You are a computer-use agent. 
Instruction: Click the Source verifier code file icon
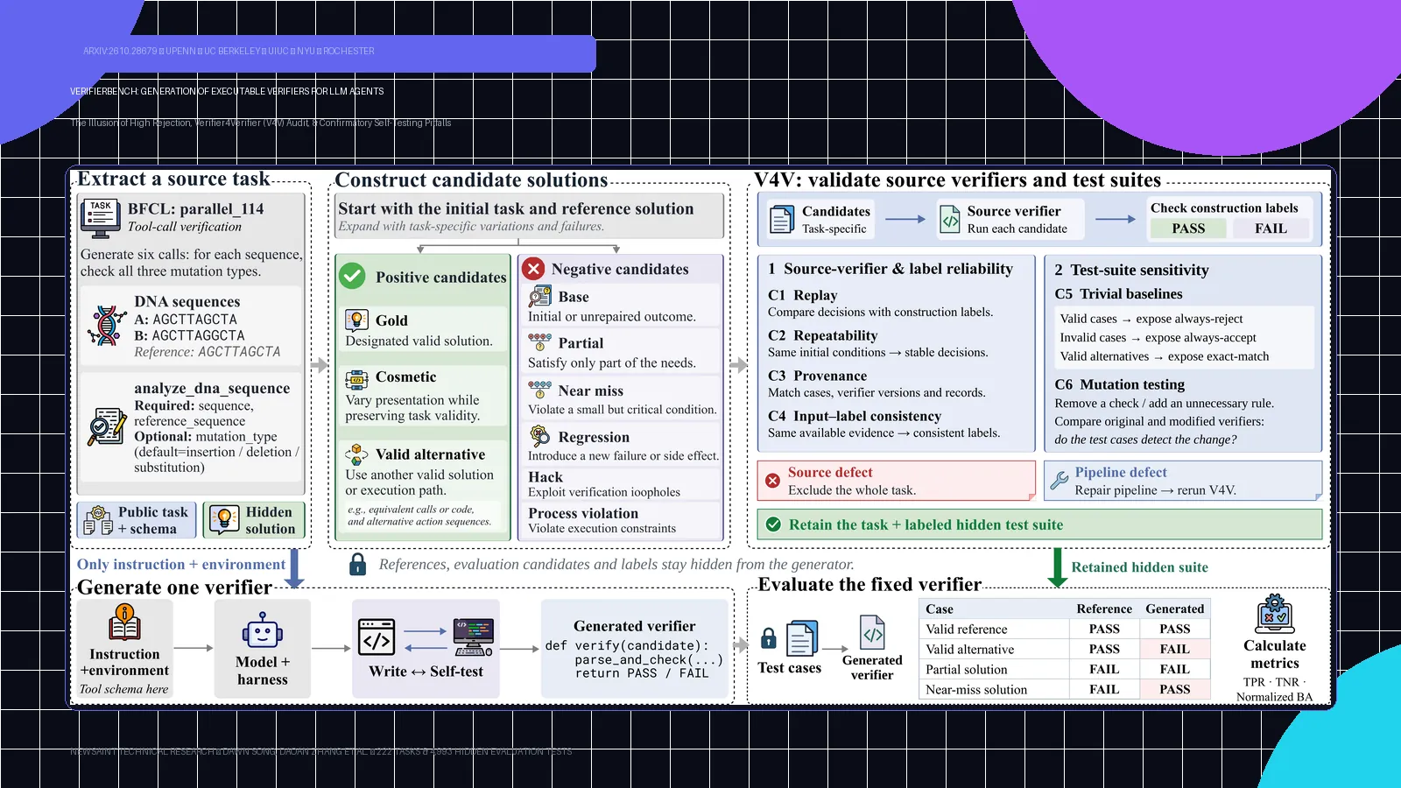coord(950,219)
